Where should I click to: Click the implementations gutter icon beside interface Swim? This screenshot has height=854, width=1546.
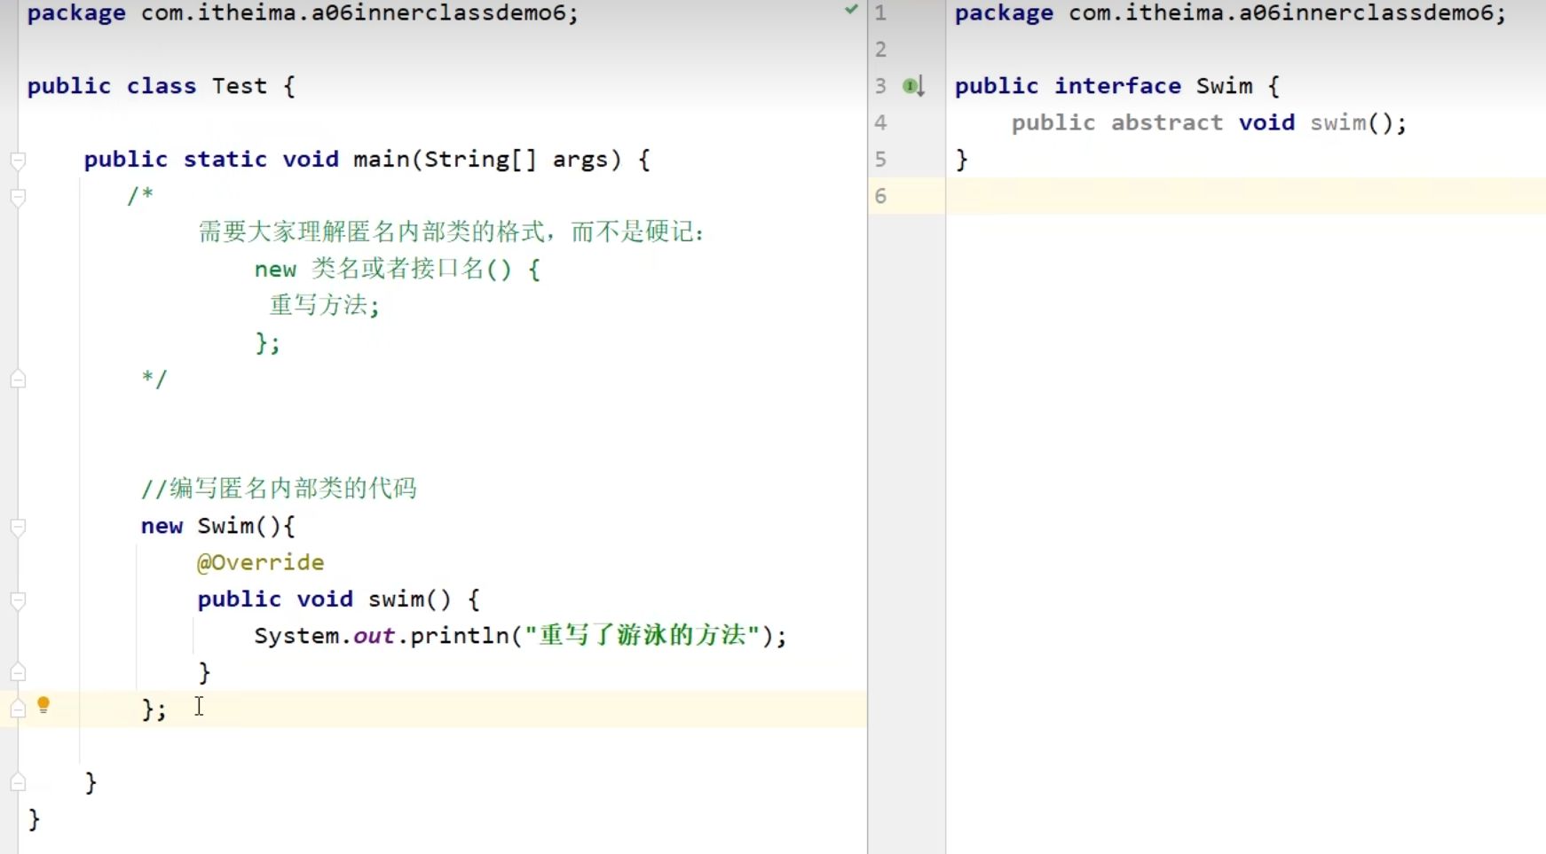tap(913, 86)
